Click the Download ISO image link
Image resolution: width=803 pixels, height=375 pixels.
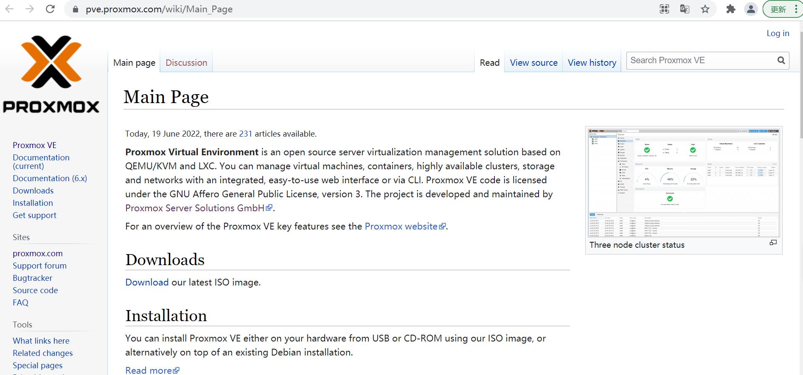click(x=147, y=282)
